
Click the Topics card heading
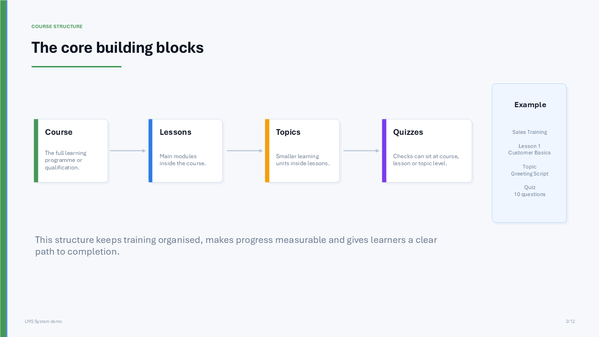point(288,132)
